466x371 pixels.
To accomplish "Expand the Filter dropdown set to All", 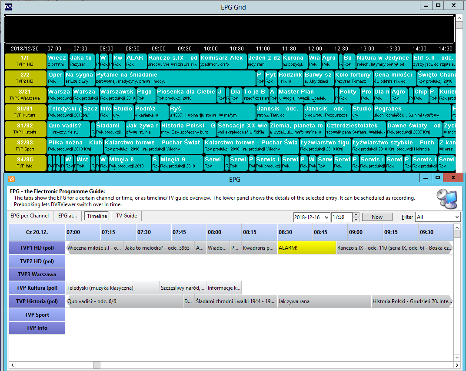I will 456,217.
